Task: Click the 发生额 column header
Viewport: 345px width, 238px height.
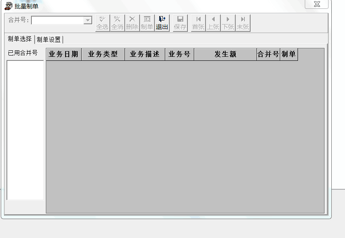Action: point(225,54)
